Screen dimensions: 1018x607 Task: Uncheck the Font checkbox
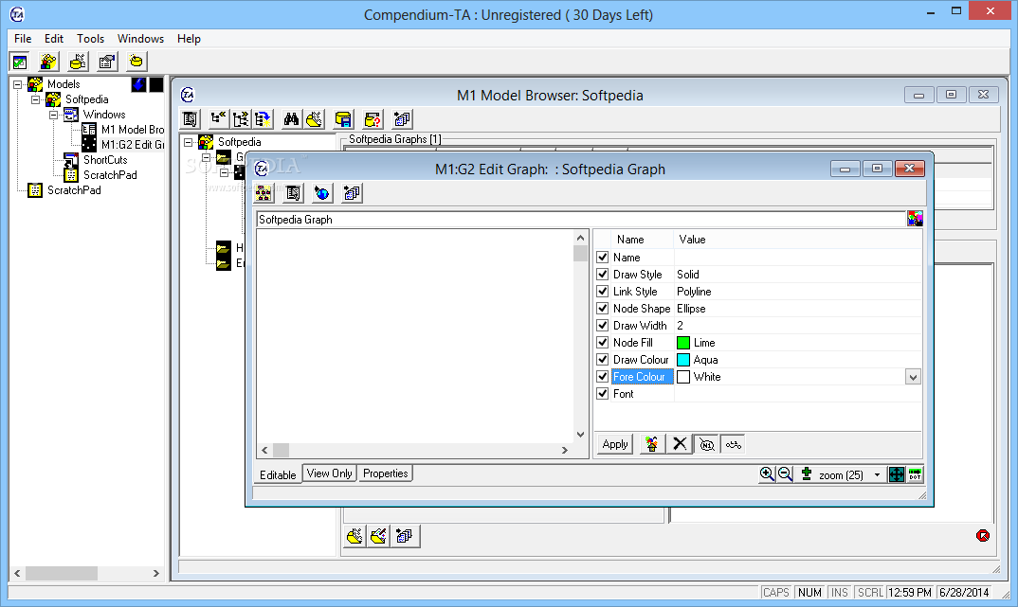(x=603, y=394)
